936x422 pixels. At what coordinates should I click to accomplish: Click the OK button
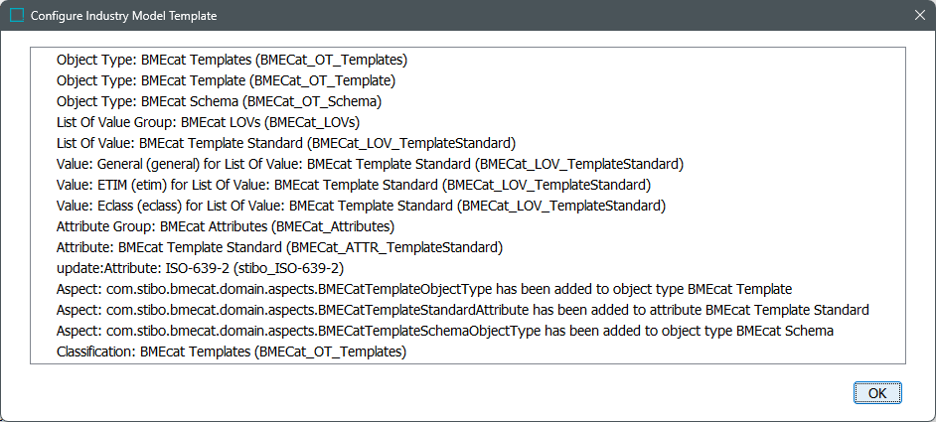[x=877, y=393]
